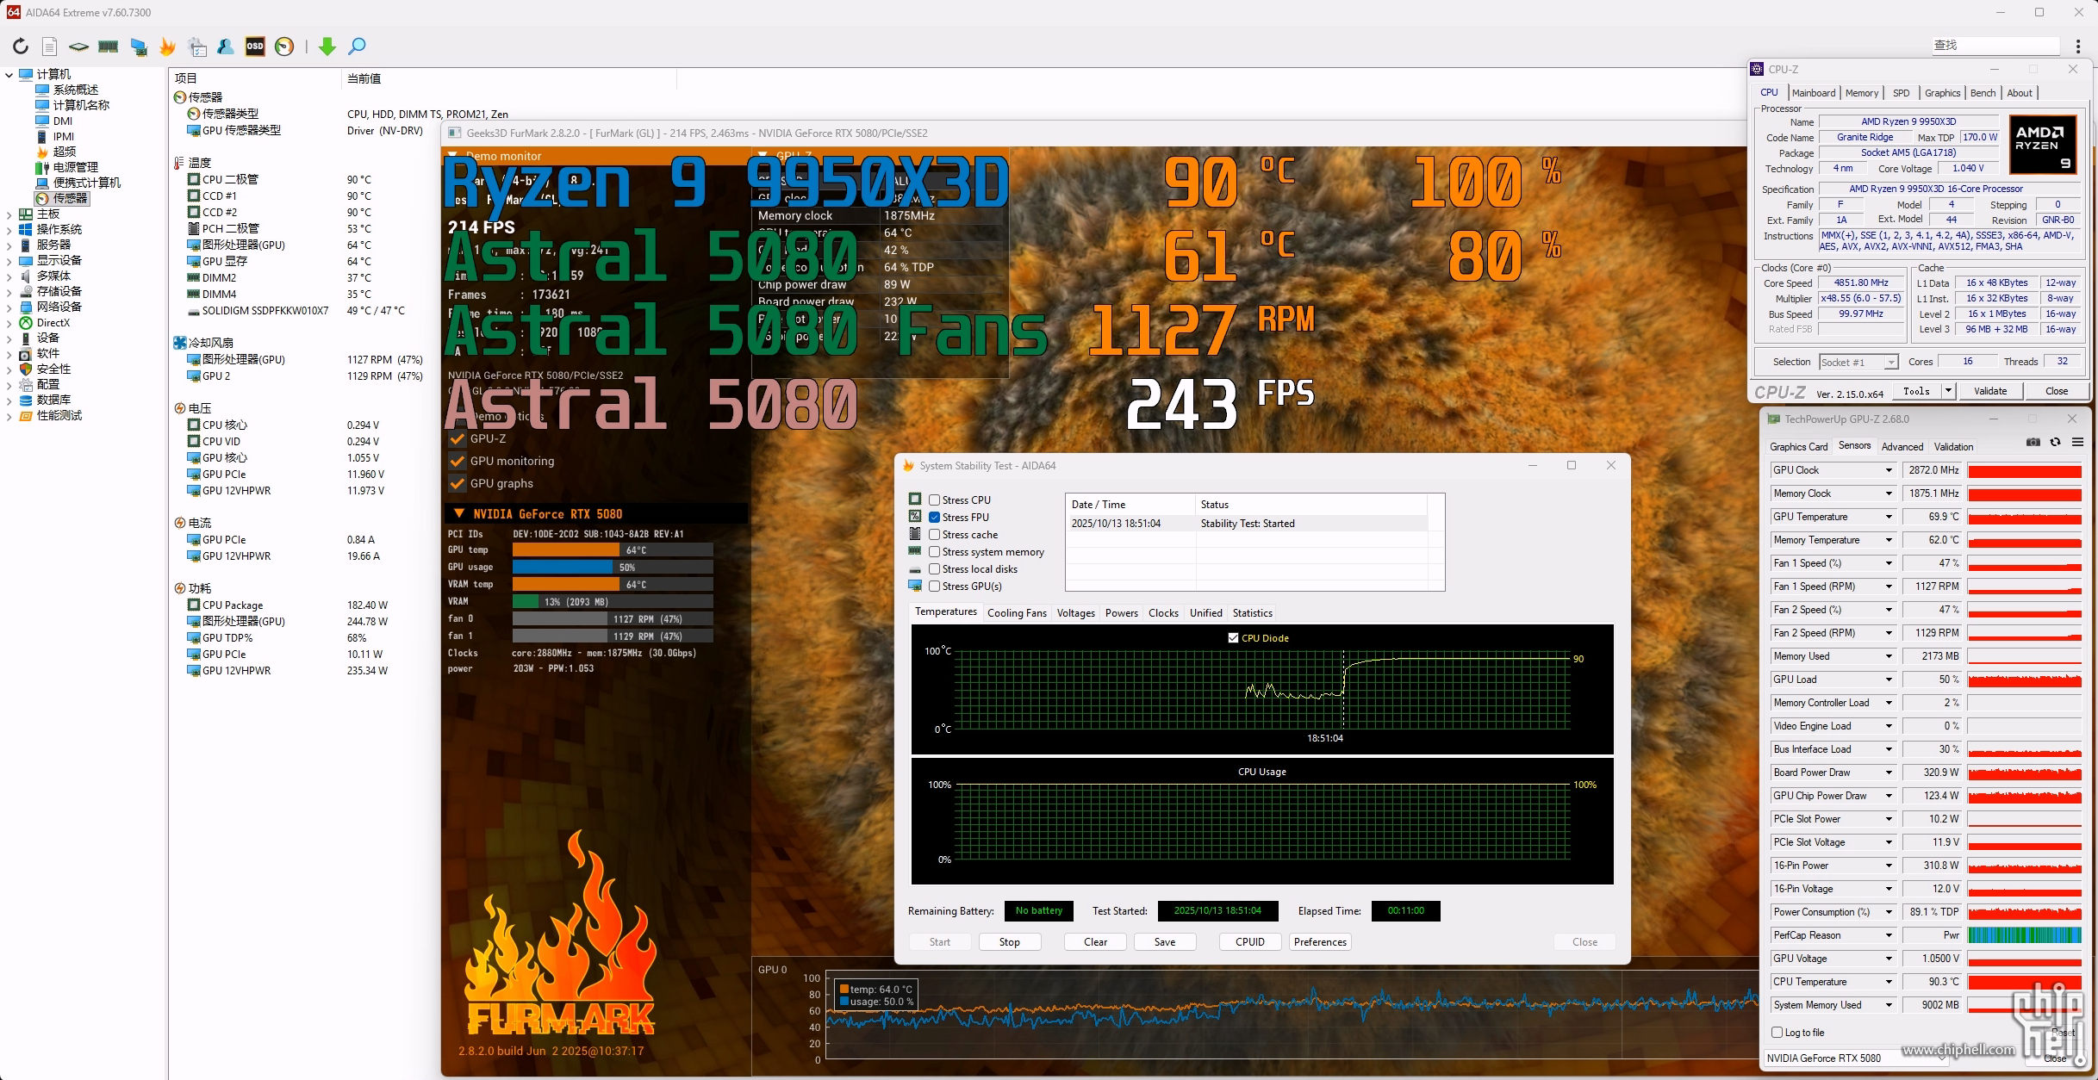Click the memory module benchmark icon
2098x1080 pixels.
[109, 47]
